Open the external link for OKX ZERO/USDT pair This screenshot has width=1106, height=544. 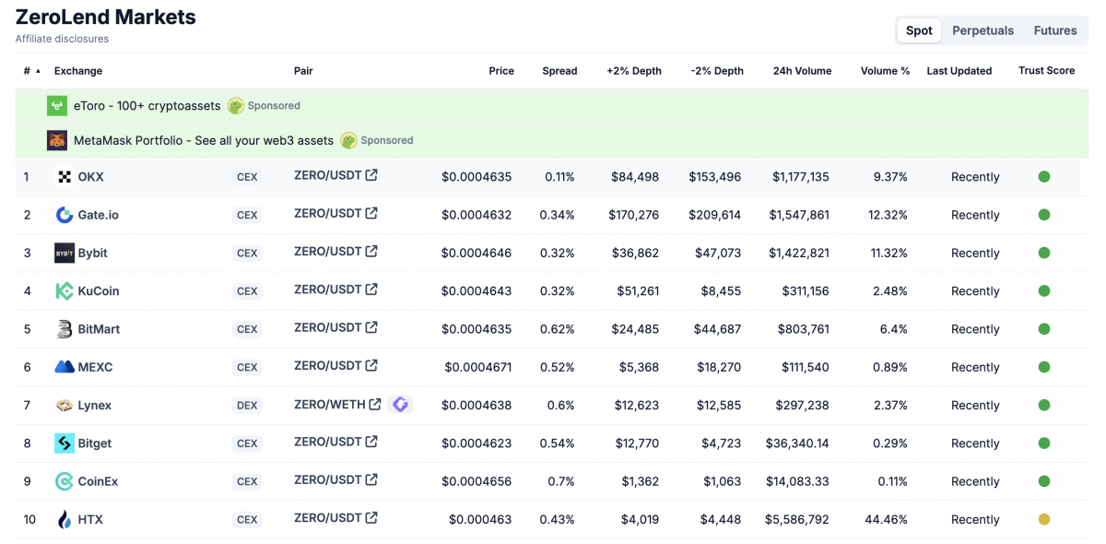click(x=372, y=175)
